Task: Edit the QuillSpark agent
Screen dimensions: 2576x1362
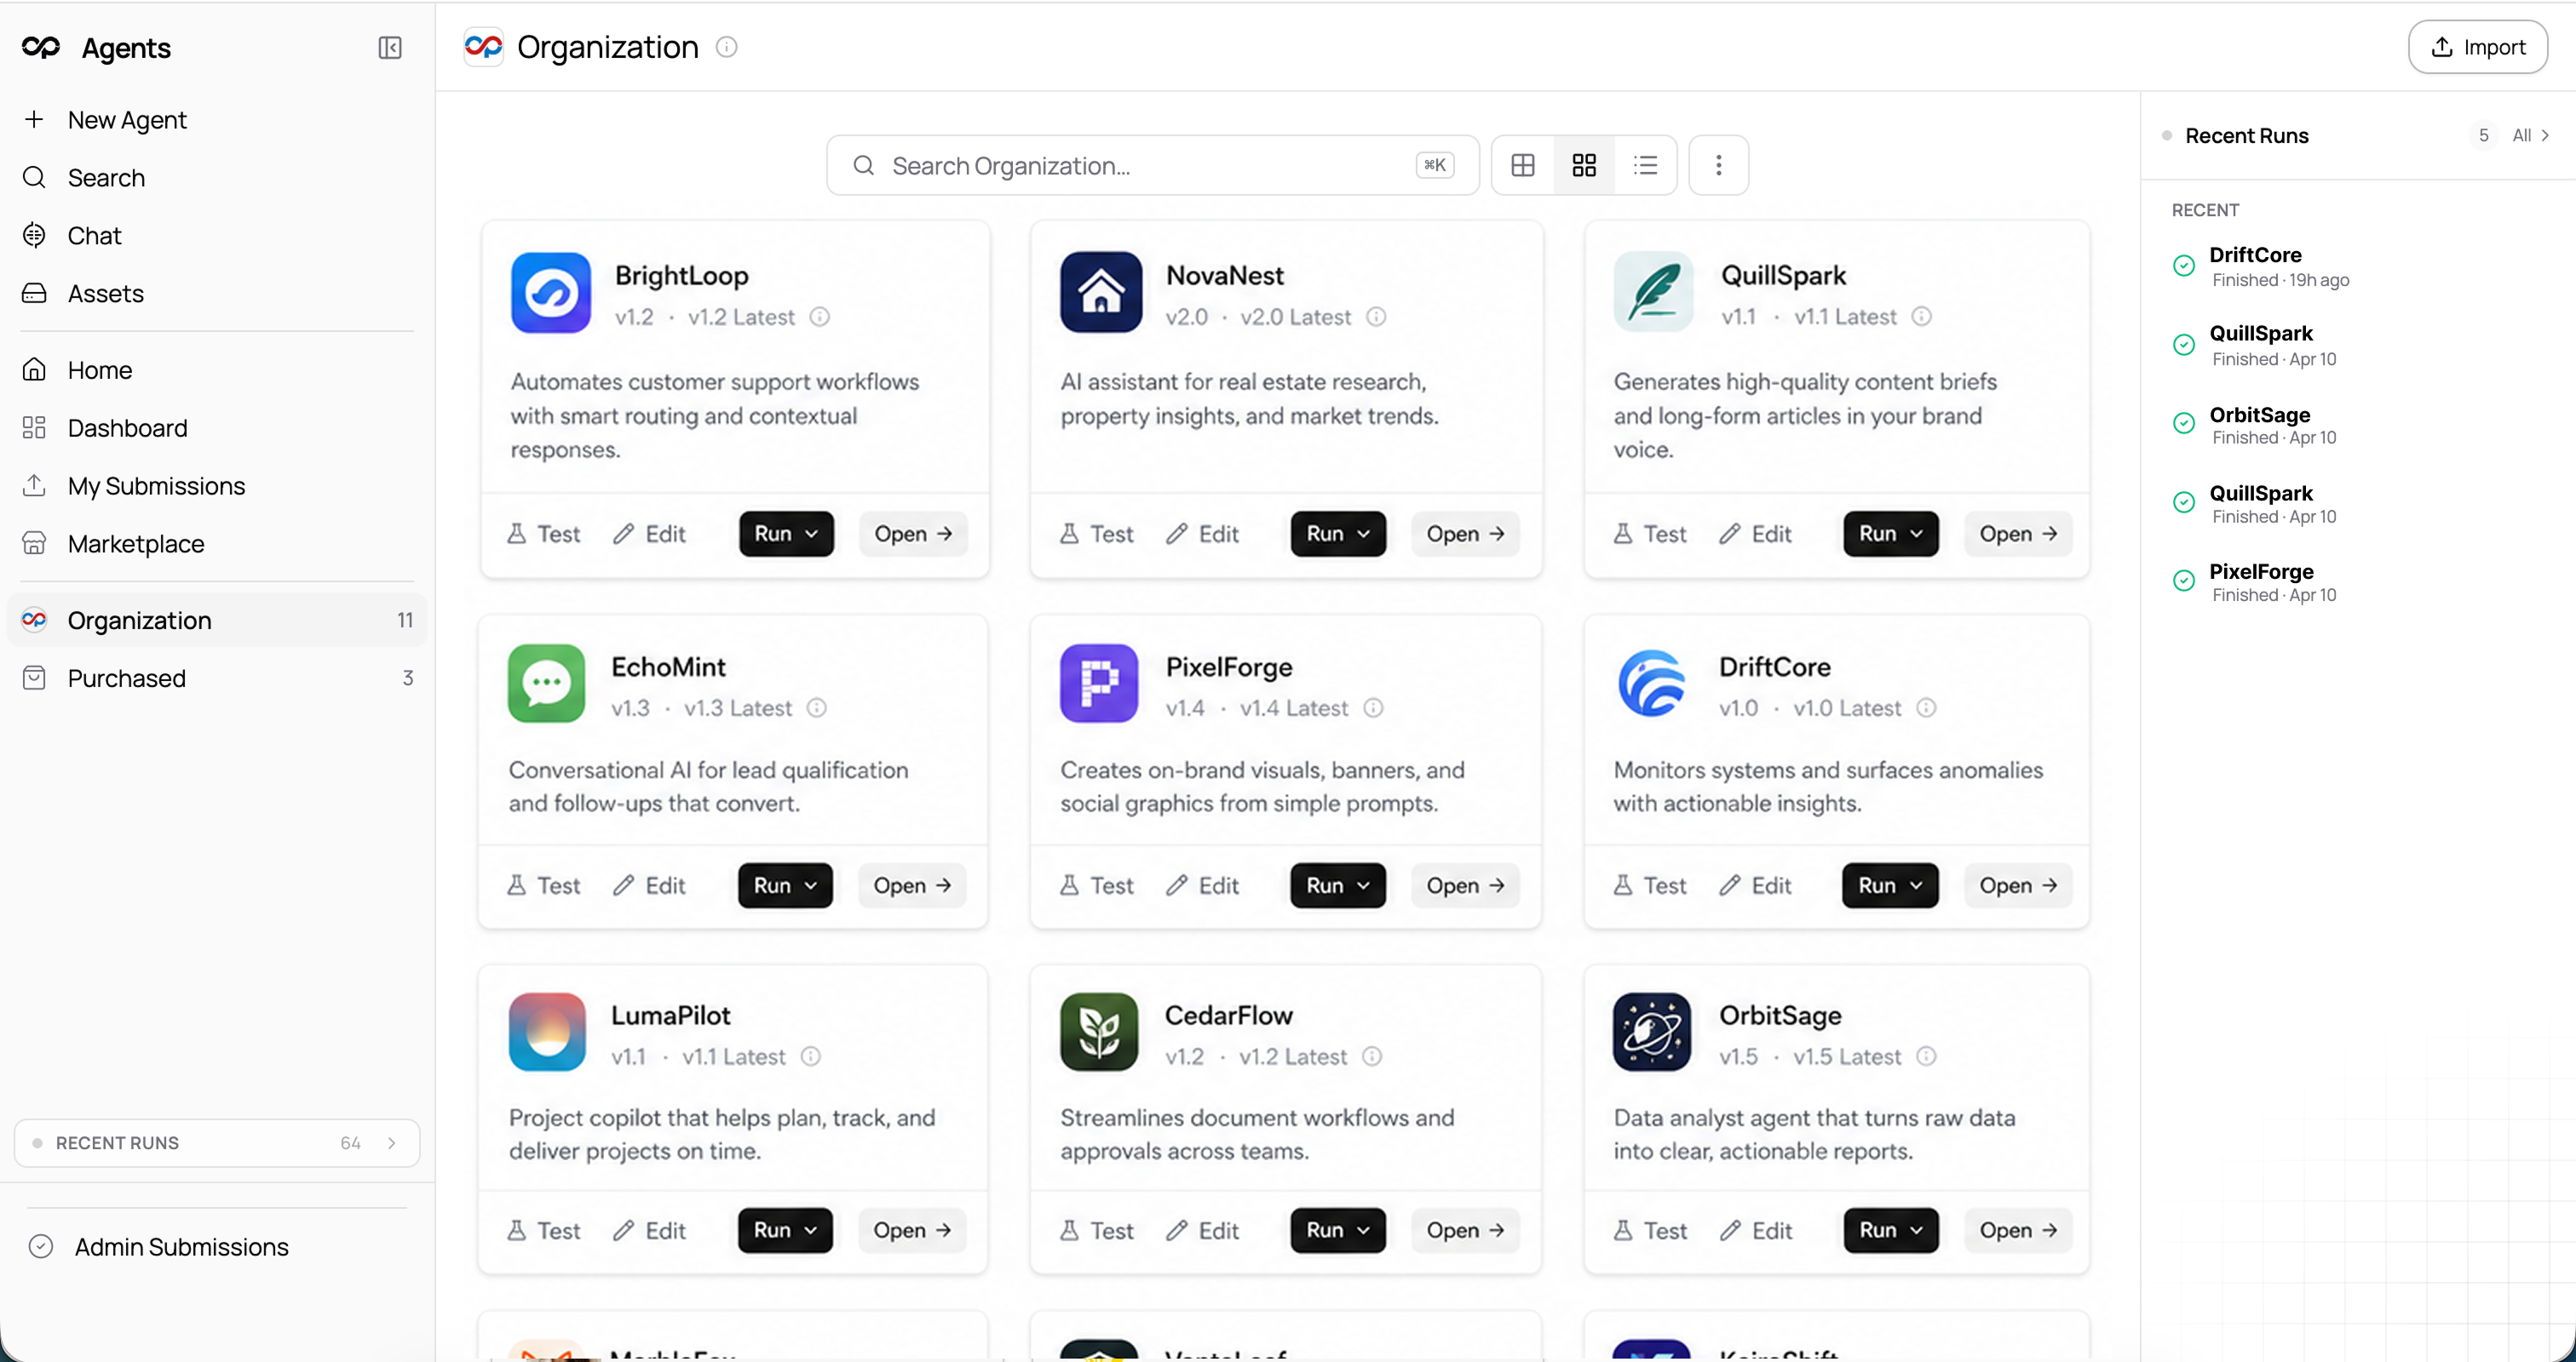Action: click(x=1755, y=534)
